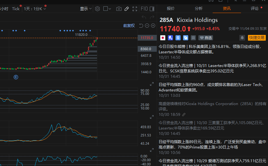This screenshot has height=166, width=268.
Task: Reset chart zoom with the reset icon
Action: pos(141,26)
